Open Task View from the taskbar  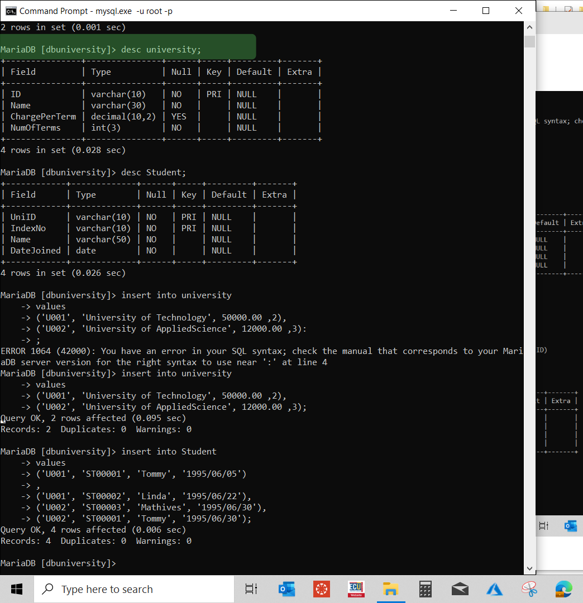251,589
